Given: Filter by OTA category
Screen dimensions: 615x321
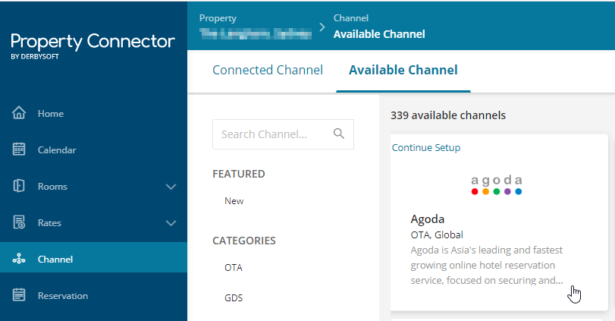Looking at the screenshot, I should click(x=234, y=268).
